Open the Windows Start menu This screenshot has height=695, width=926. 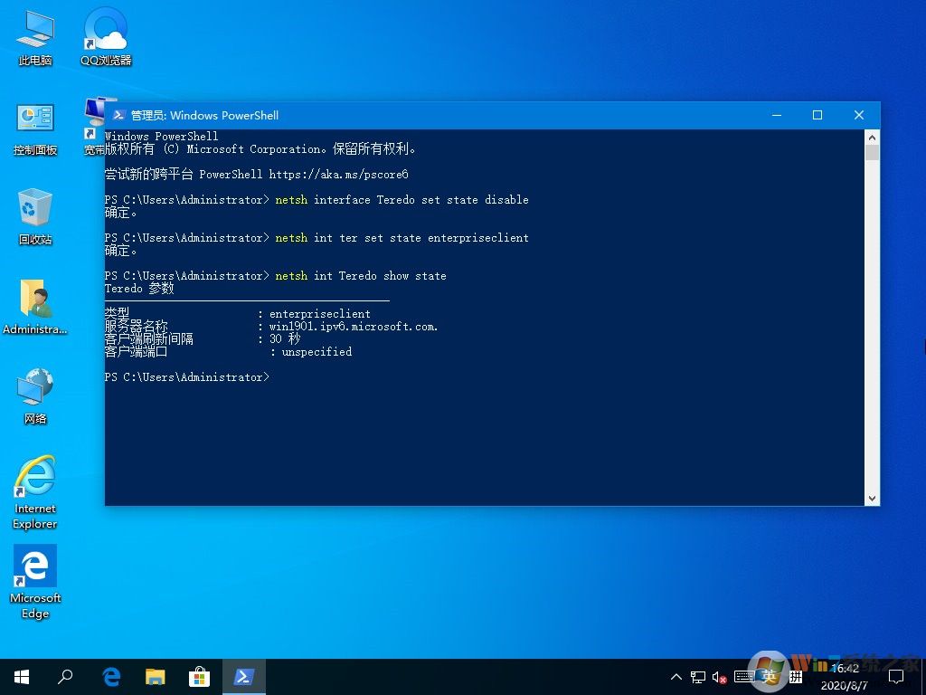click(x=22, y=677)
